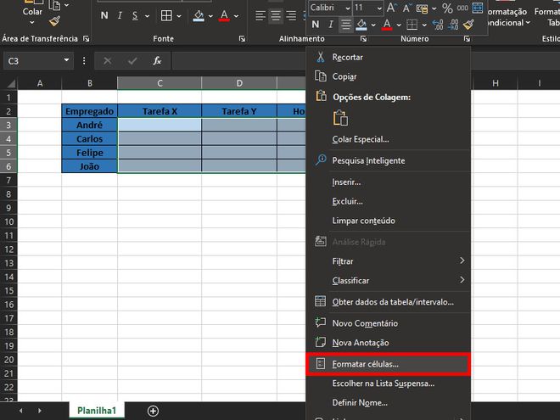The height and width of the screenshot is (420, 560).
Task: Decrease font size in the mini toolbar
Action: pos(406,8)
